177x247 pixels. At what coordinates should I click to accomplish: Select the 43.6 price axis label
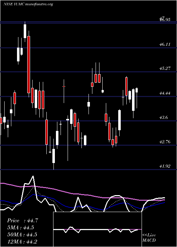[164, 118]
